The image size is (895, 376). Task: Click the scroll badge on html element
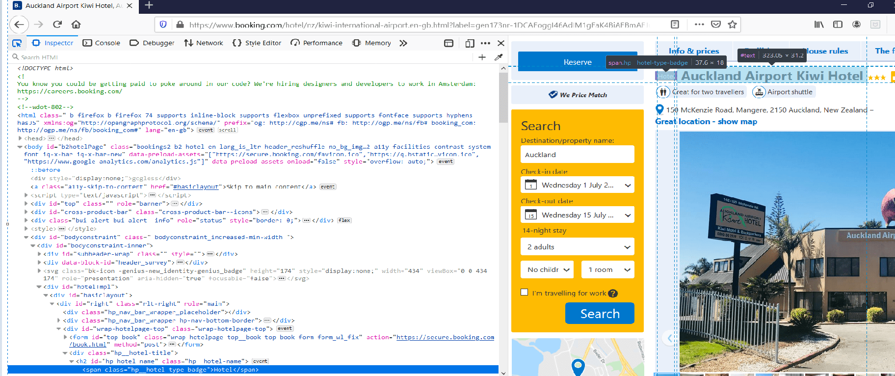(227, 130)
